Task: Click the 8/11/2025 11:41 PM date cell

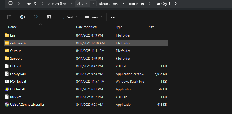Action: point(90,51)
